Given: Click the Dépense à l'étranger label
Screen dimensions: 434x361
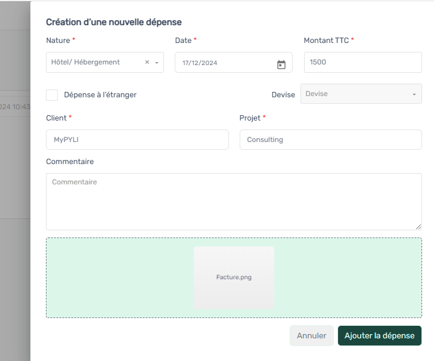Looking at the screenshot, I should (x=100, y=95).
